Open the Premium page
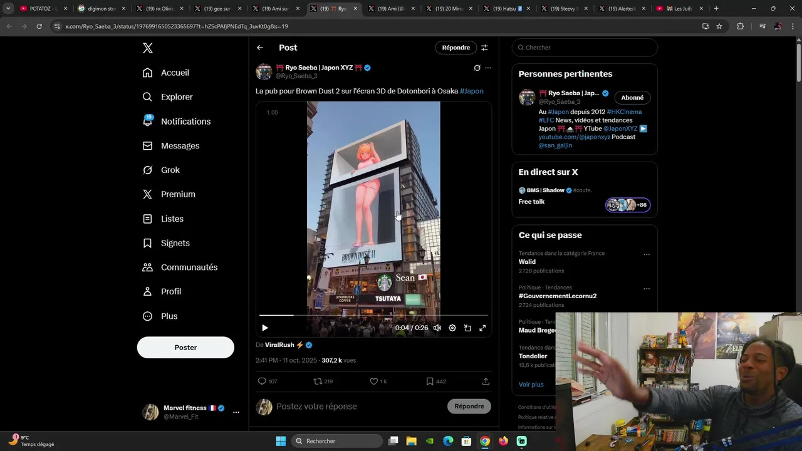Viewport: 802px width, 451px height. 169,194
